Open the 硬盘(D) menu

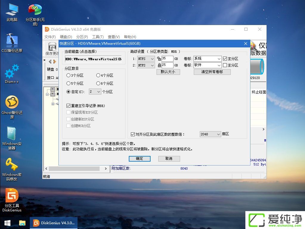[66, 37]
